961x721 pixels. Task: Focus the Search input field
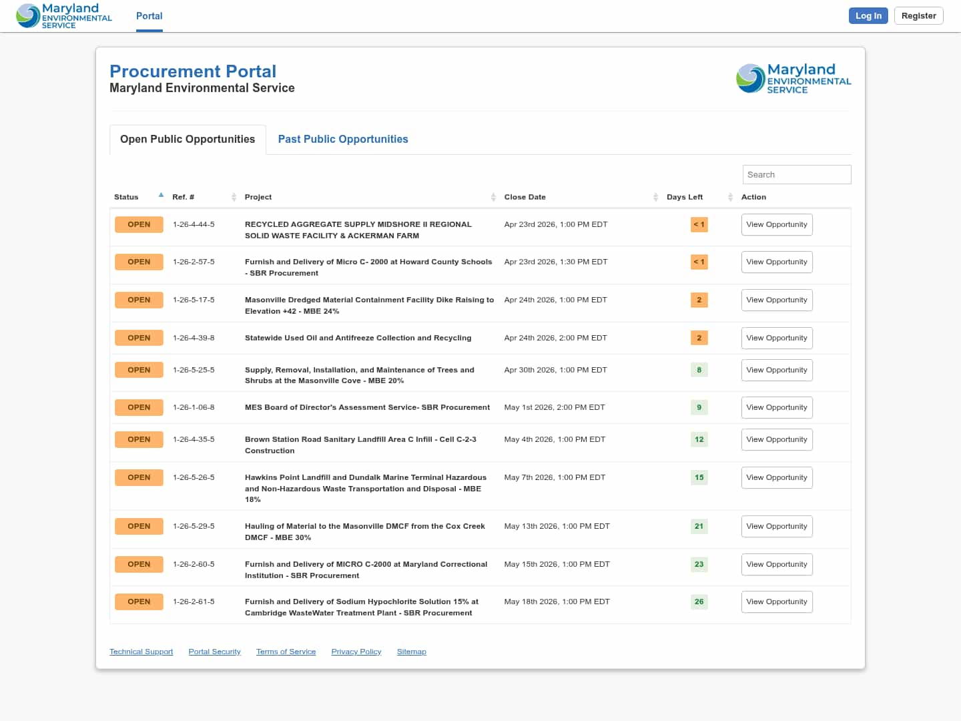pos(796,174)
